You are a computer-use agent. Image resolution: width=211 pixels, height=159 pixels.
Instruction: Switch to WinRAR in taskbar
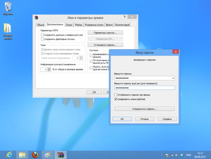click(61, 155)
